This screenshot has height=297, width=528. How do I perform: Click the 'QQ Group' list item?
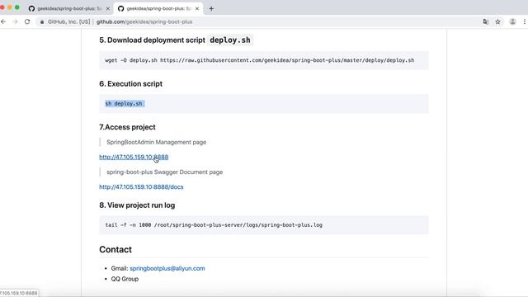tap(125, 279)
